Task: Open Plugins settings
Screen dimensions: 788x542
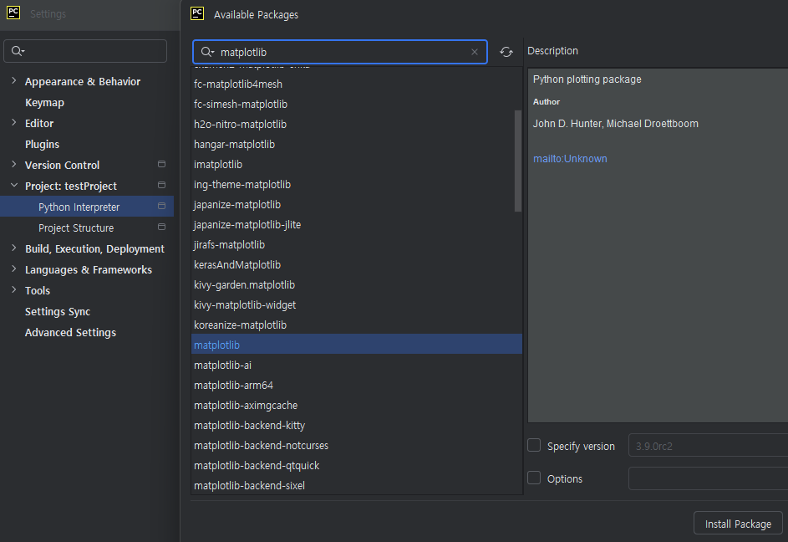Action: click(x=43, y=145)
